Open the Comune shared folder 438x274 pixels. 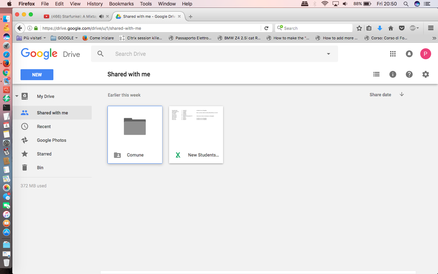(135, 135)
